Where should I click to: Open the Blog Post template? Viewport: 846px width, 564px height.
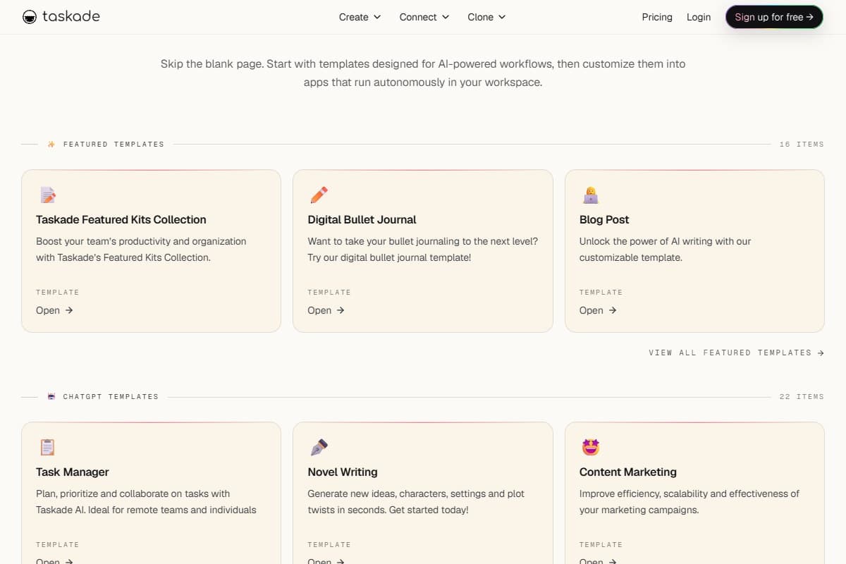(x=598, y=310)
